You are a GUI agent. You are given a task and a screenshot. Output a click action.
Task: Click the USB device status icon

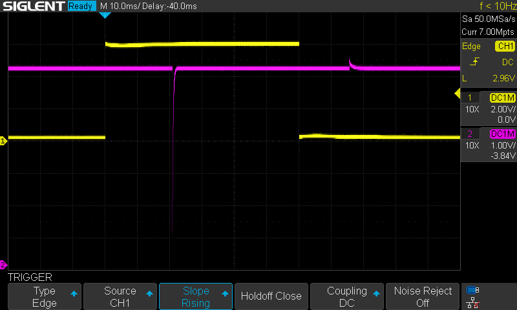pos(473,290)
